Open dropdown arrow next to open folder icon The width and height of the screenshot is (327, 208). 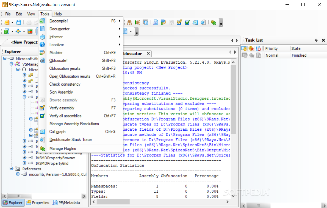(12, 23)
